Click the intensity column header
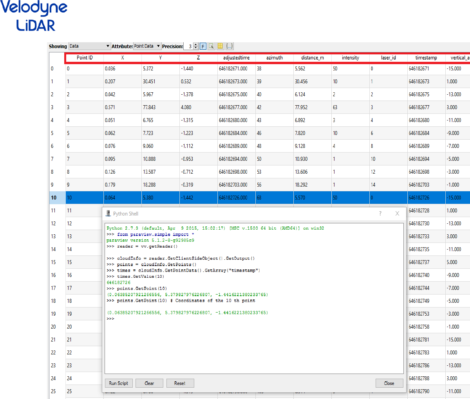This screenshot has height=399, width=470. tap(350, 58)
